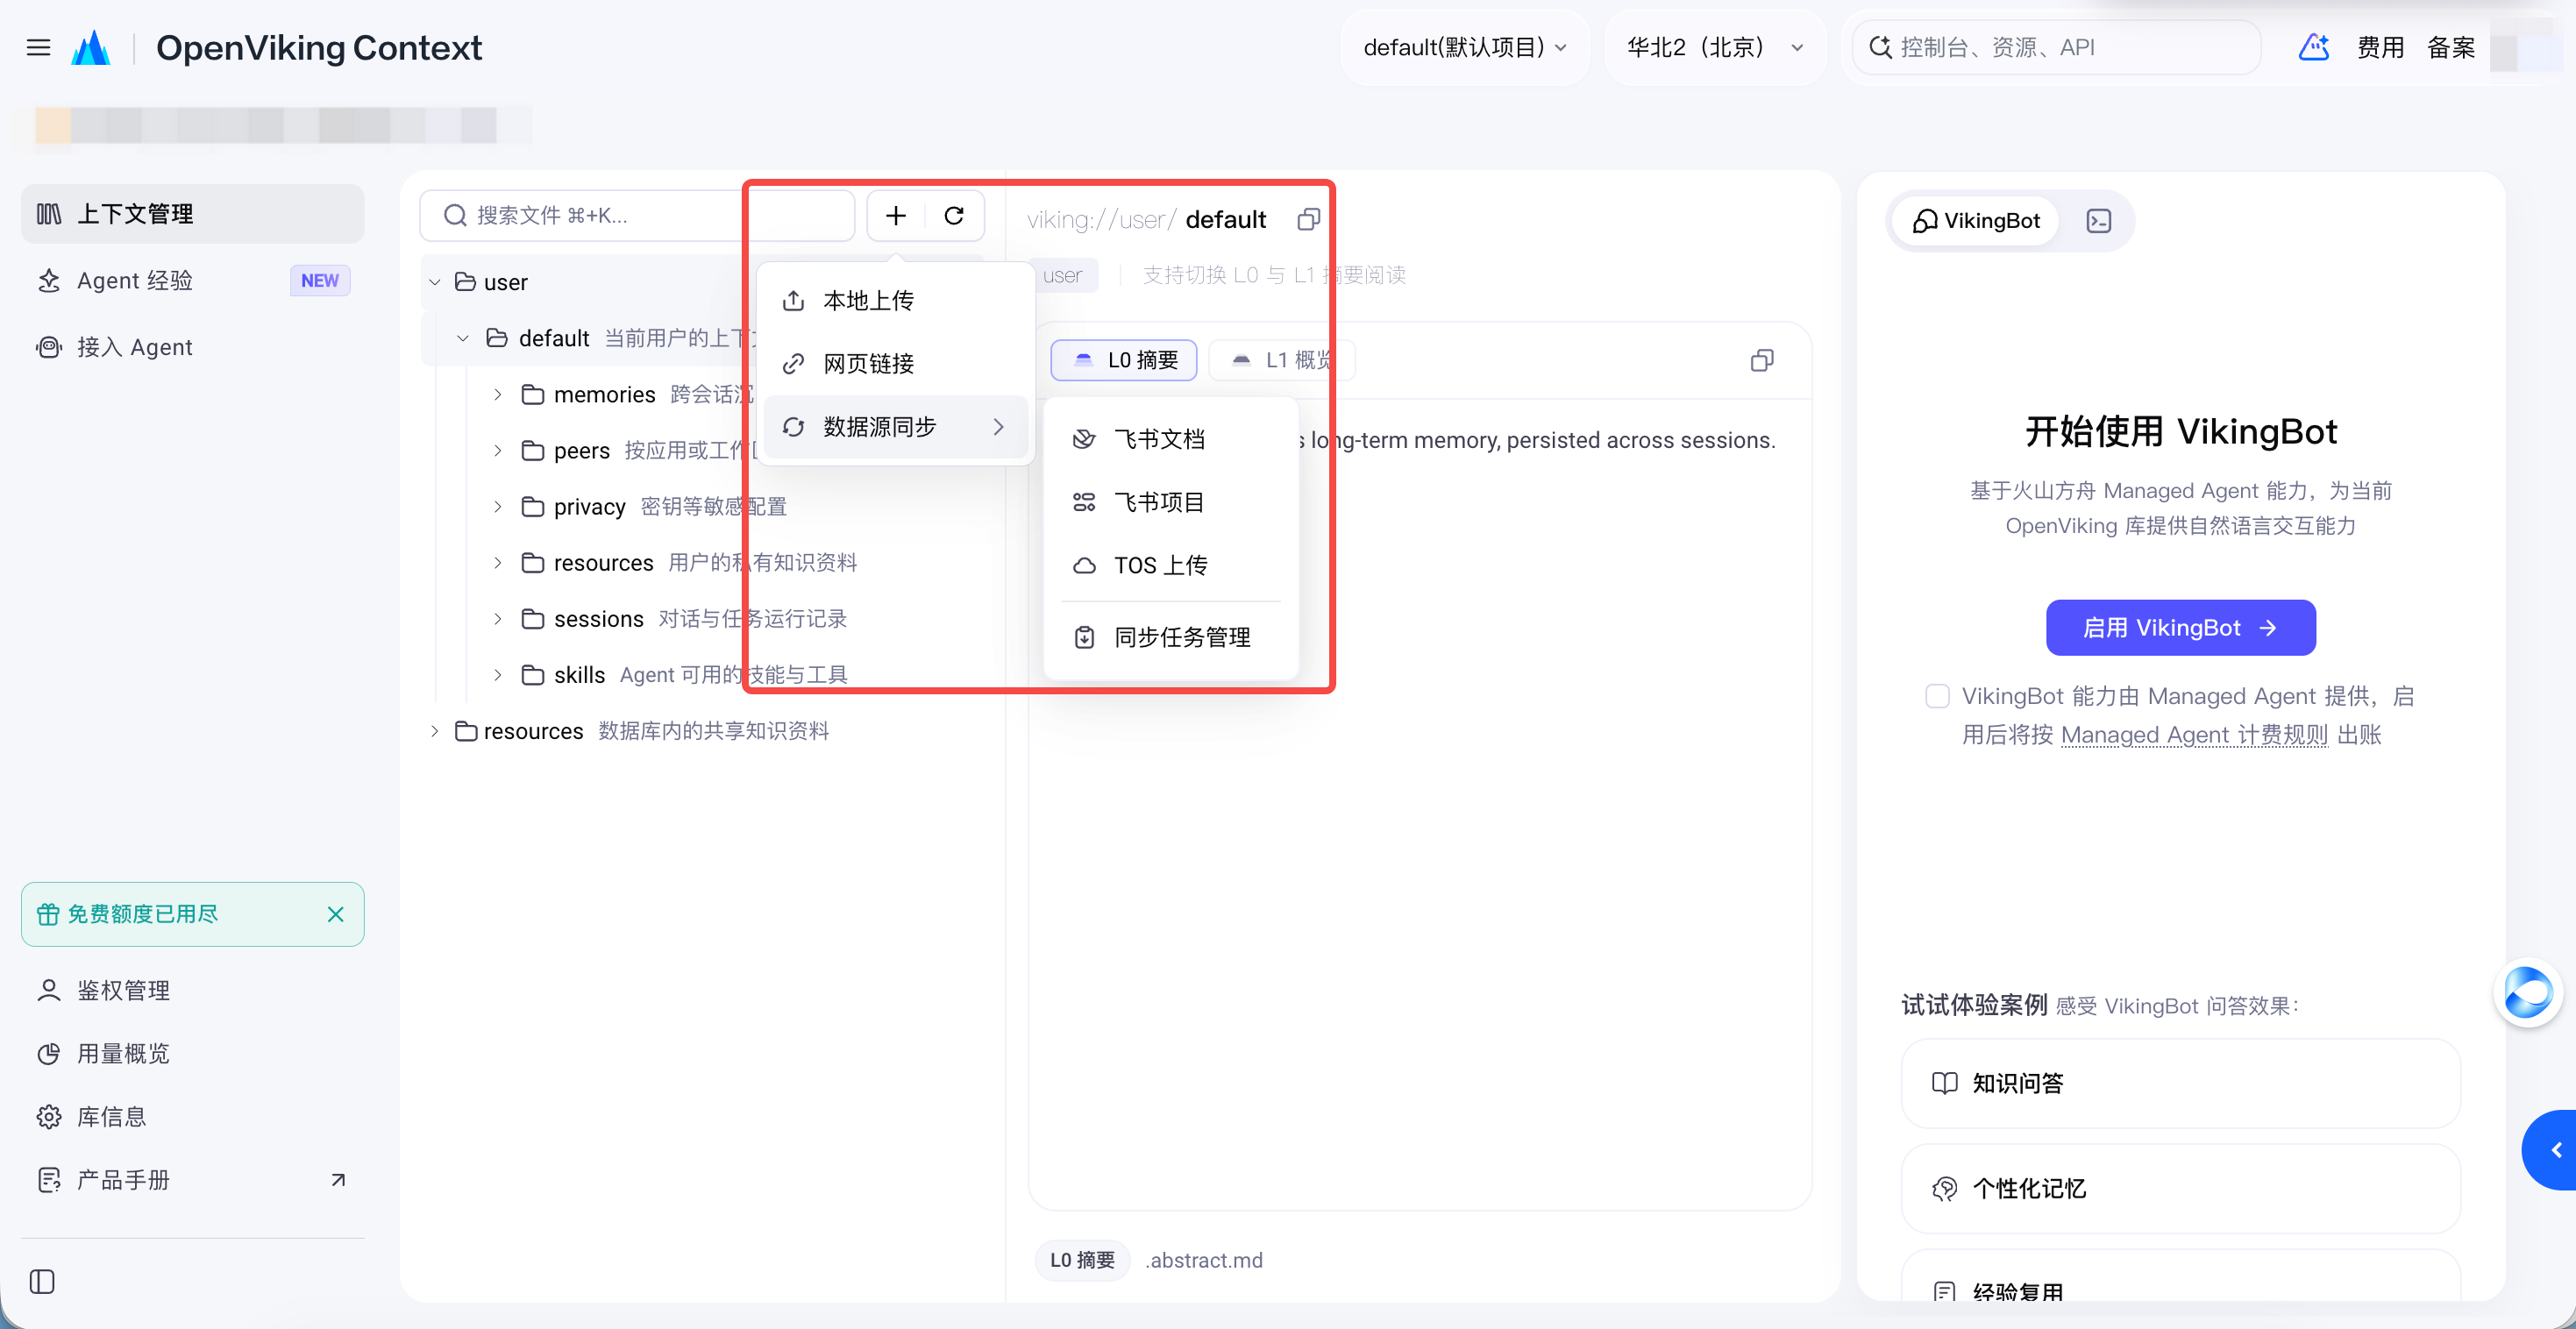Select the L0 摘要 view
The image size is (2576, 1329).
(1124, 360)
